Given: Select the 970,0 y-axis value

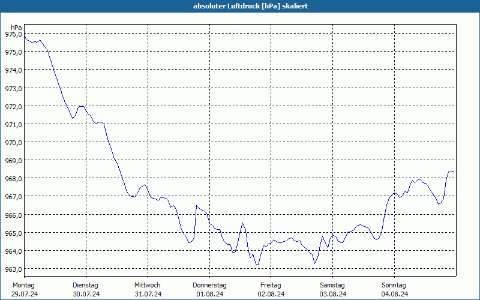Looking at the screenshot, I should (x=14, y=143).
